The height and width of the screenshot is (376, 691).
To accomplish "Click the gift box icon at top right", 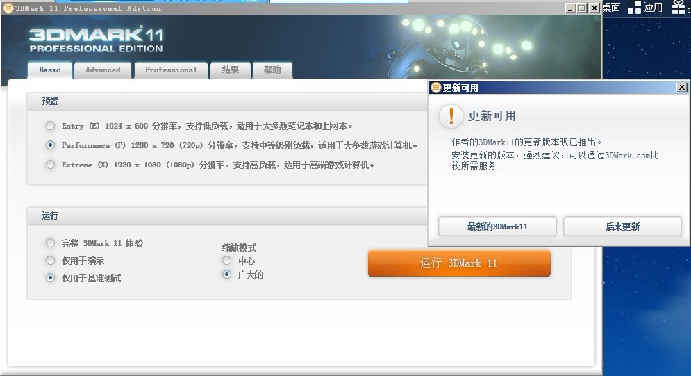I will coord(678,8).
